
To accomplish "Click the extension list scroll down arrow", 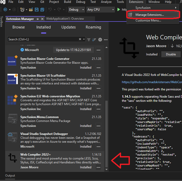I will pyautogui.click(x=106, y=169).
